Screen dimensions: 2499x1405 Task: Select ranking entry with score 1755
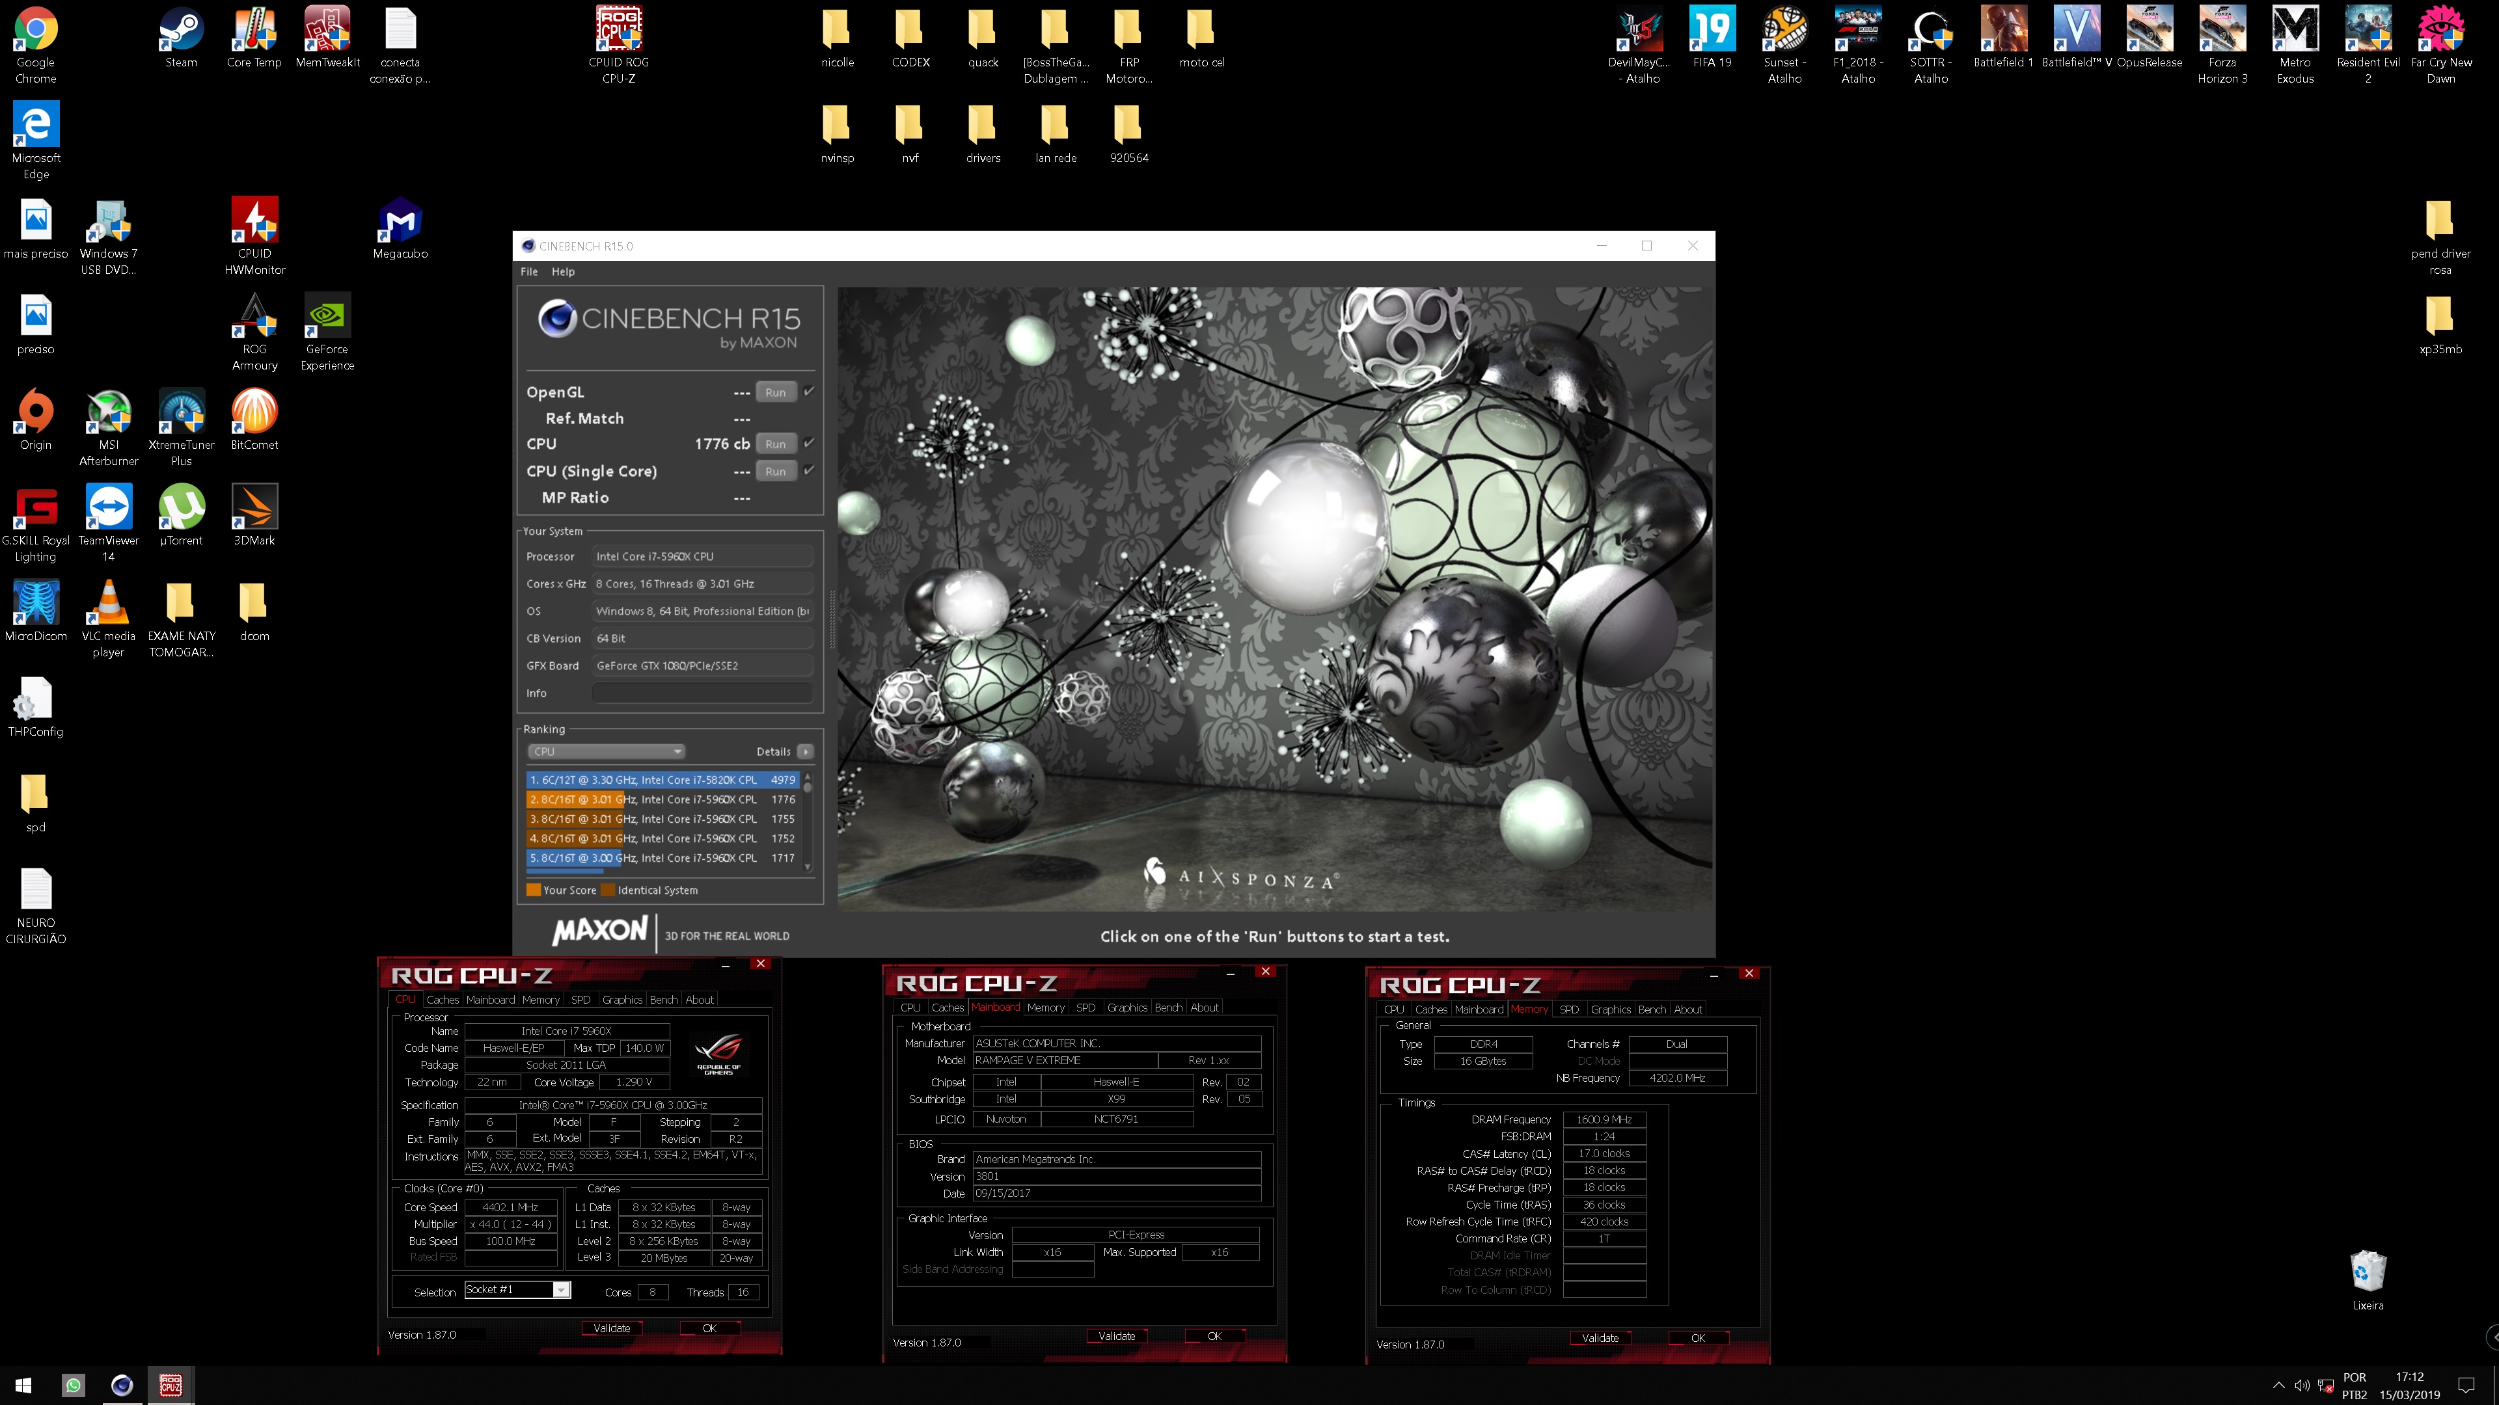coord(662,818)
